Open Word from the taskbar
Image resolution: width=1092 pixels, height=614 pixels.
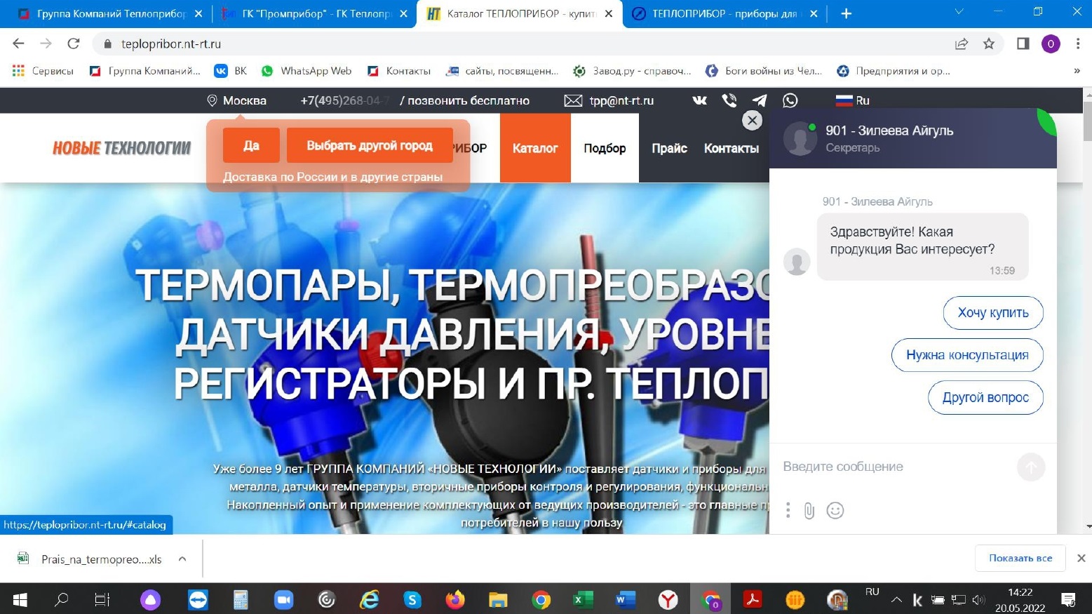[626, 599]
